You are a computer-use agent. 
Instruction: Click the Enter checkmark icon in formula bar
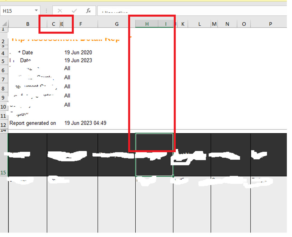click(x=74, y=11)
